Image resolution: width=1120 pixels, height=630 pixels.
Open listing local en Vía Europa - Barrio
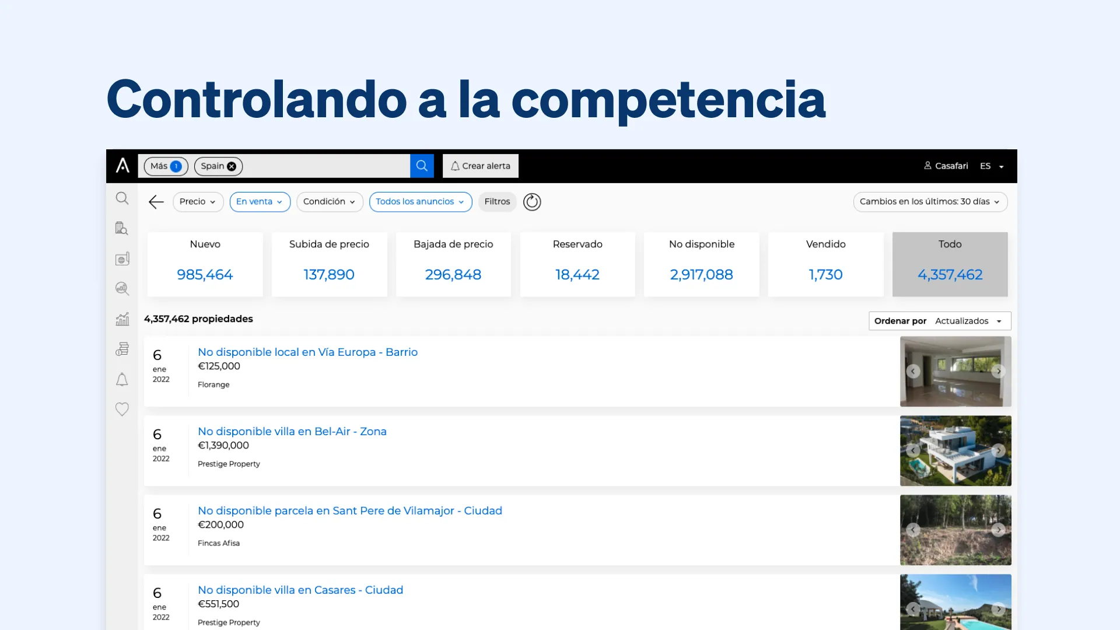tap(307, 352)
